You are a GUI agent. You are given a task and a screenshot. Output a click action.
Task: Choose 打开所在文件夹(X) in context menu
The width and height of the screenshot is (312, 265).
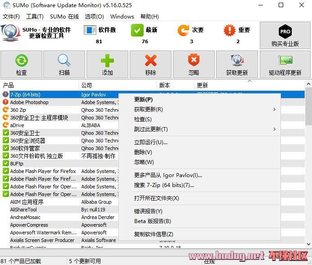click(x=199, y=198)
